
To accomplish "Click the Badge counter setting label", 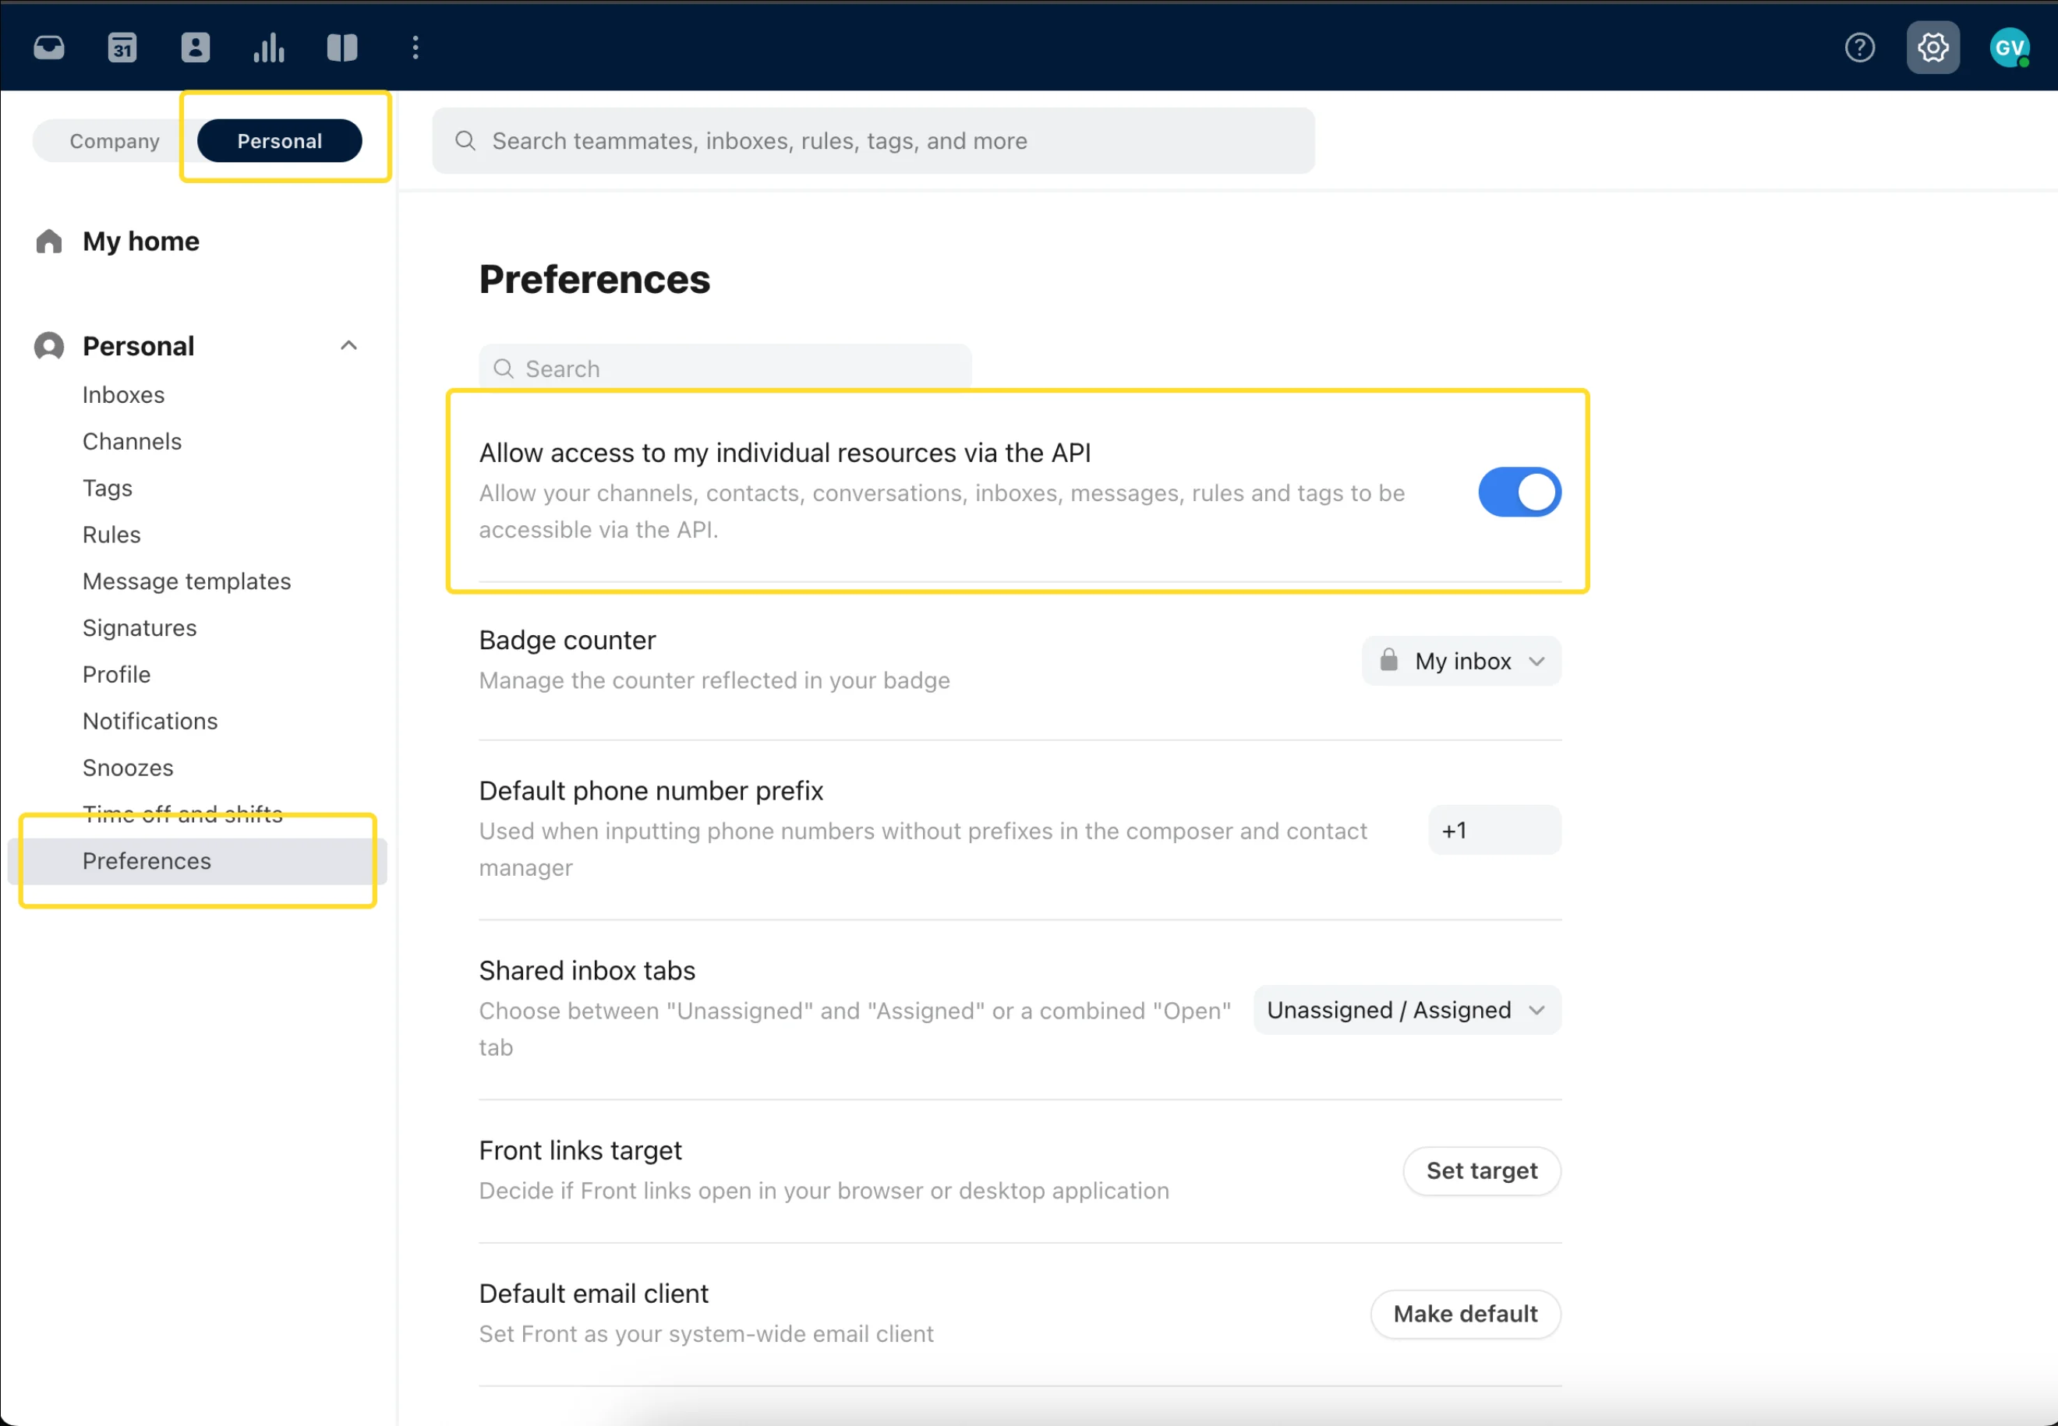I will [x=568, y=640].
